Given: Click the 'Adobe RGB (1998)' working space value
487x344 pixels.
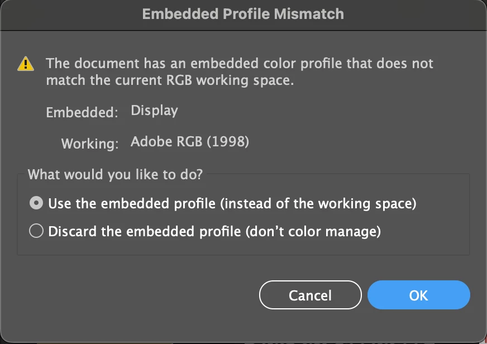Looking at the screenshot, I should click(x=189, y=142).
